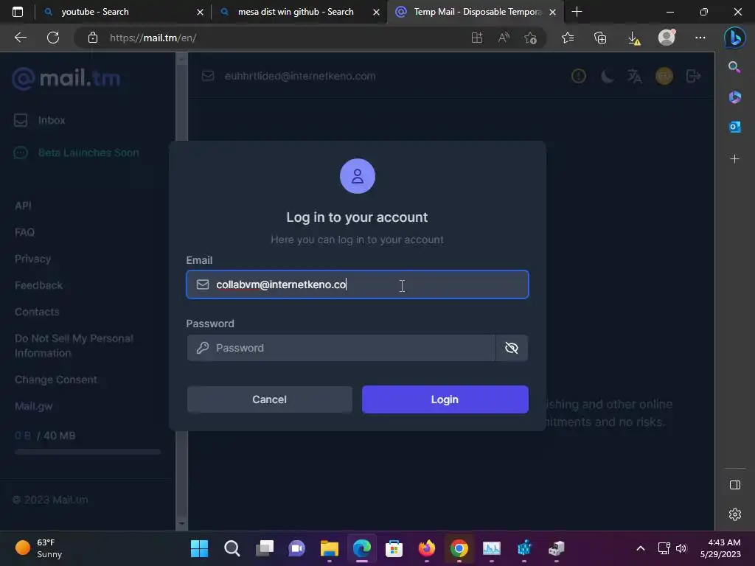This screenshot has height=566, width=755.
Task: Go back in browser
Action: pyautogui.click(x=20, y=38)
